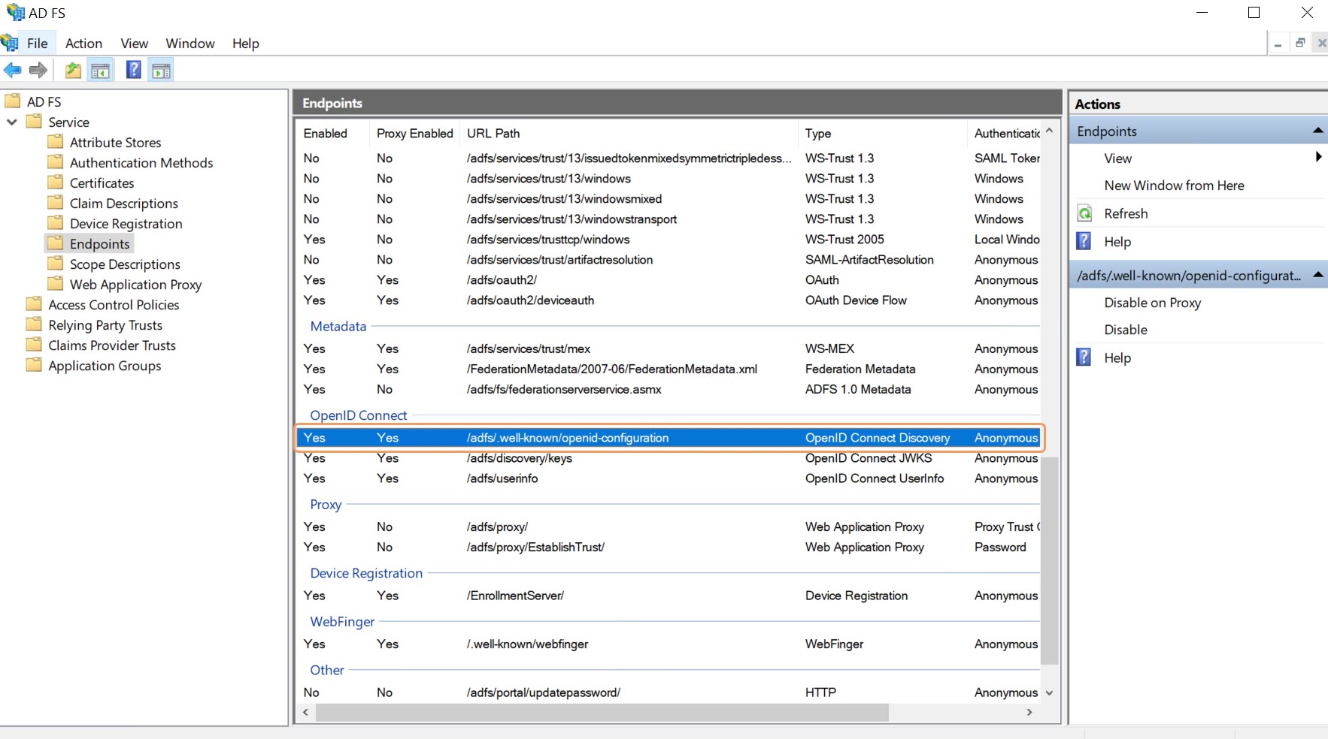This screenshot has width=1328, height=739.
Task: Click the Help icon under Endpoints actions
Action: [1085, 241]
